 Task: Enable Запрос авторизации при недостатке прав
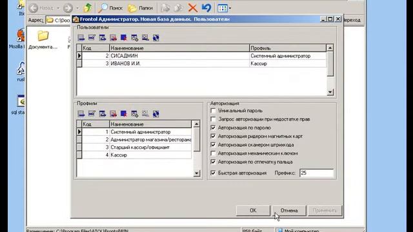pos(213,119)
